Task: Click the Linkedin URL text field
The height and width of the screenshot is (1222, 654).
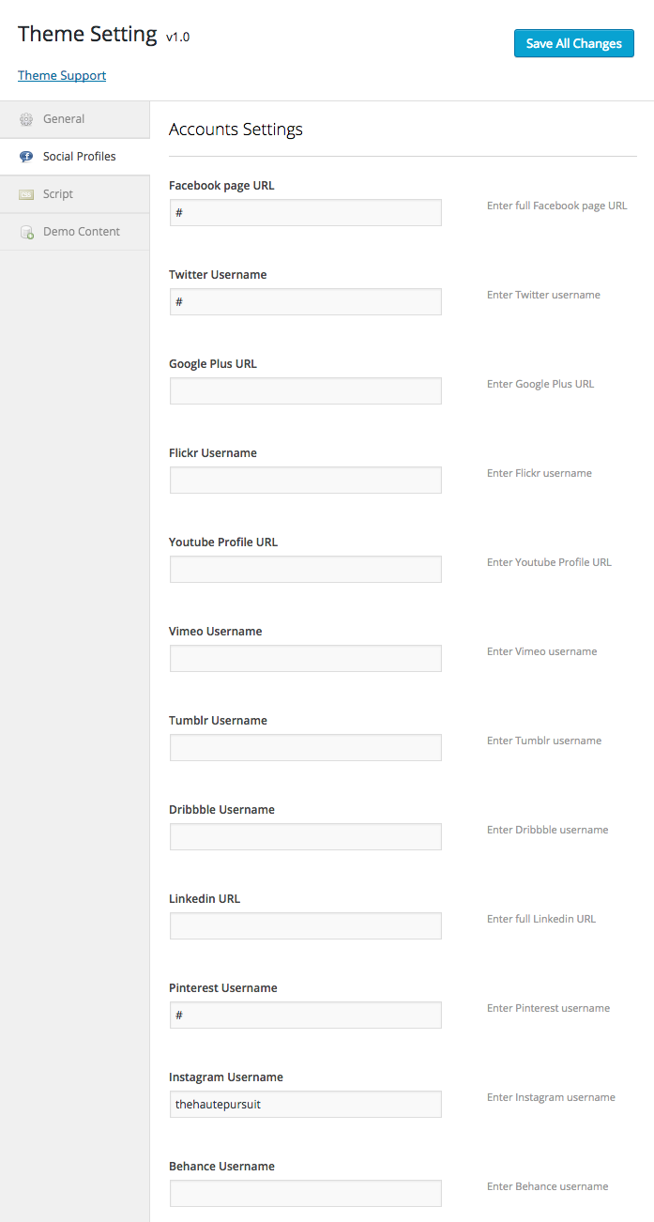Action: pos(305,925)
